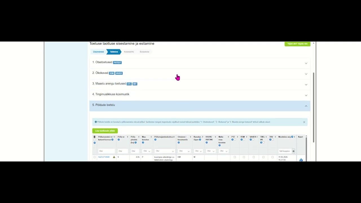Open the HS/HK/HV/ENK filter dropdown
This screenshot has height=203, width=361.
211,151
